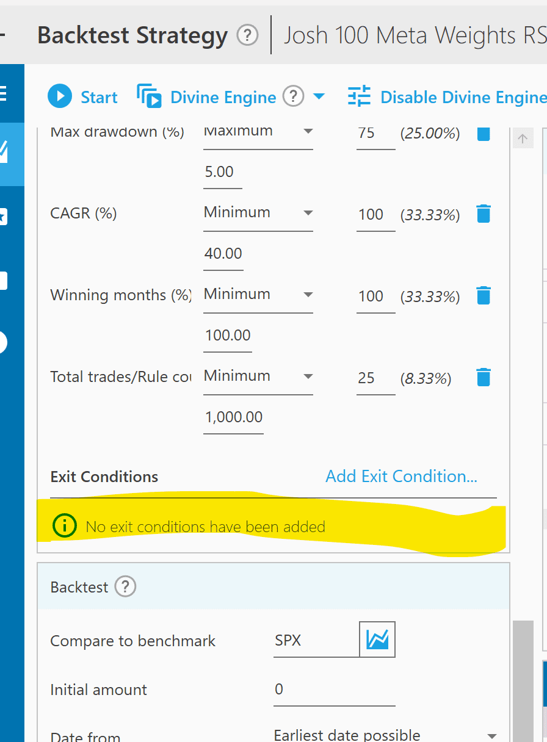The width and height of the screenshot is (547, 742).
Task: Remove Total trades/Rule count via its trash icon
Action: (484, 377)
